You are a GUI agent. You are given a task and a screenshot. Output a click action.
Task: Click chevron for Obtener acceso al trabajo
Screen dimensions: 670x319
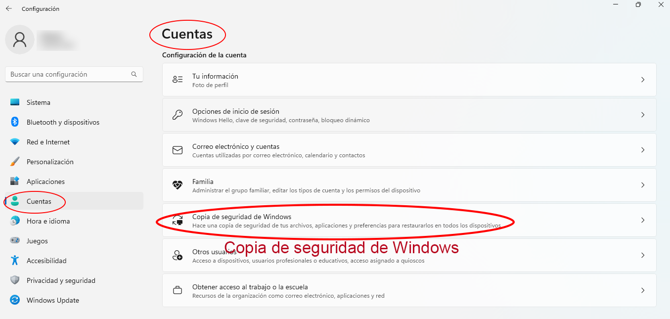click(643, 290)
